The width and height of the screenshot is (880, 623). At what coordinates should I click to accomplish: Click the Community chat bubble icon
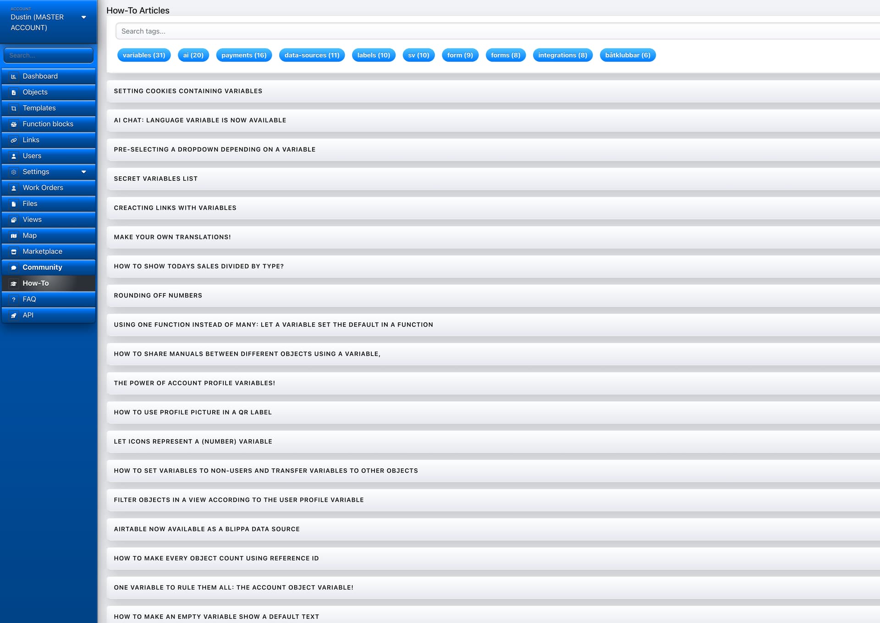(x=14, y=268)
